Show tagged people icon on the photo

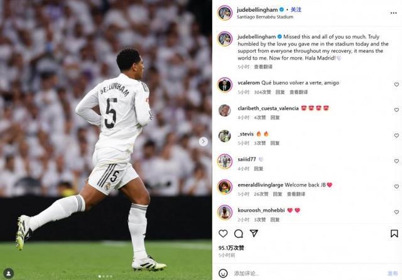click(x=8, y=273)
